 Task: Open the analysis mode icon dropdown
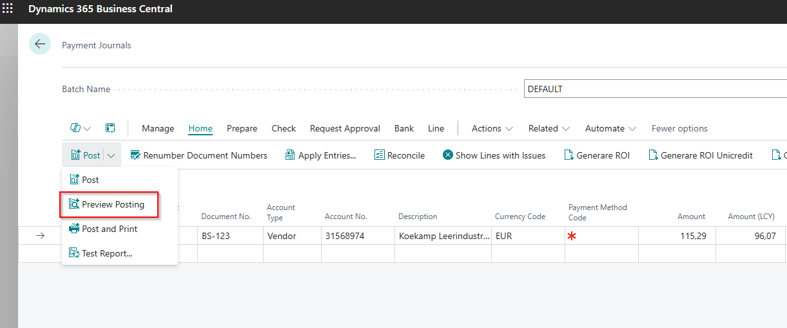[81, 128]
